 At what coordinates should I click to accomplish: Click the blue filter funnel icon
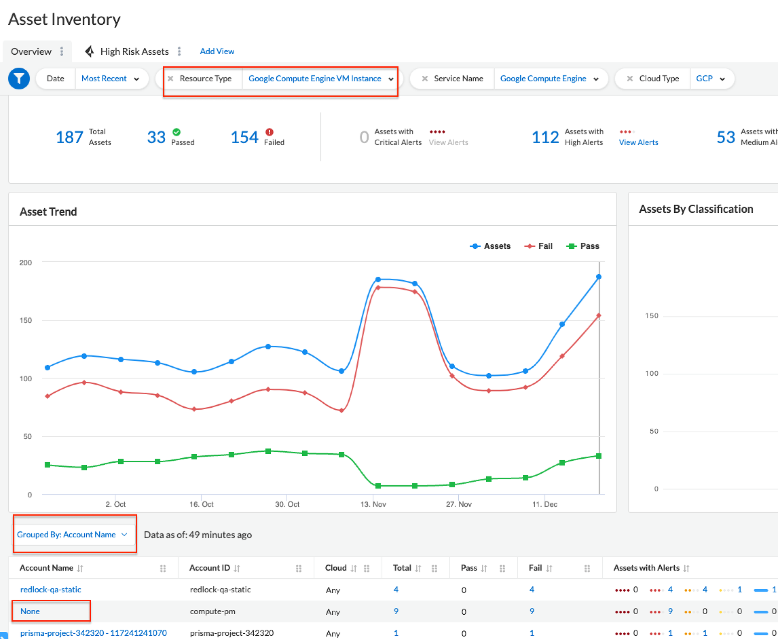point(19,78)
